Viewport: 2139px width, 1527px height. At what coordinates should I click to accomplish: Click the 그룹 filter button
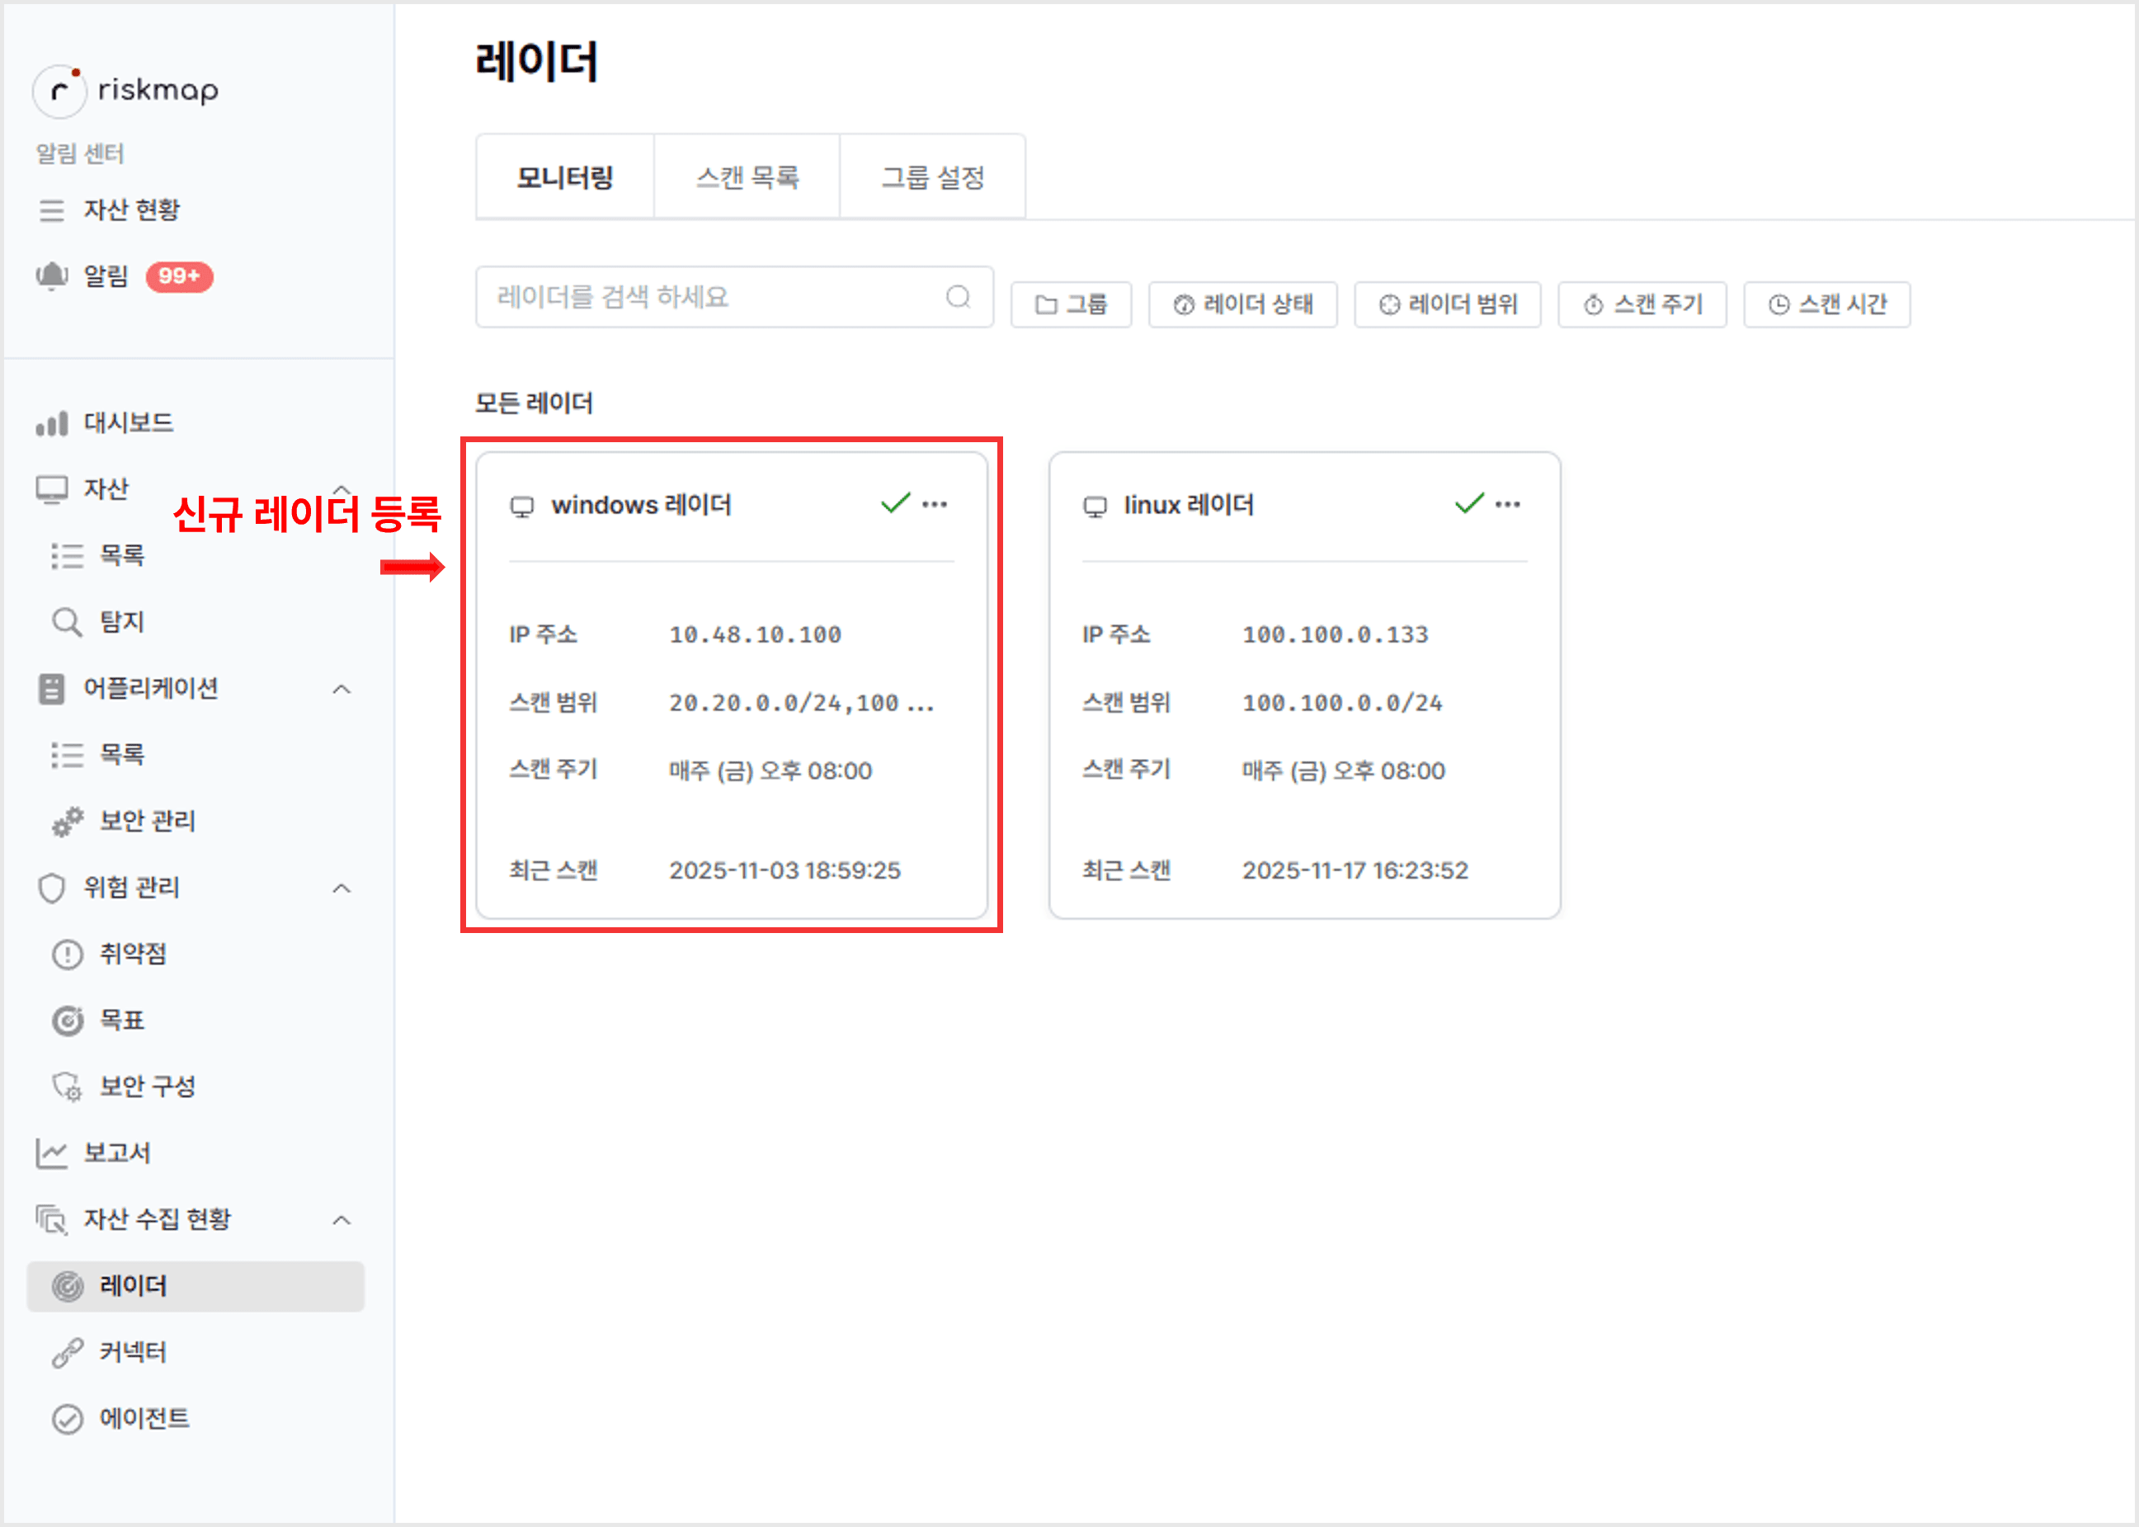tap(1071, 304)
